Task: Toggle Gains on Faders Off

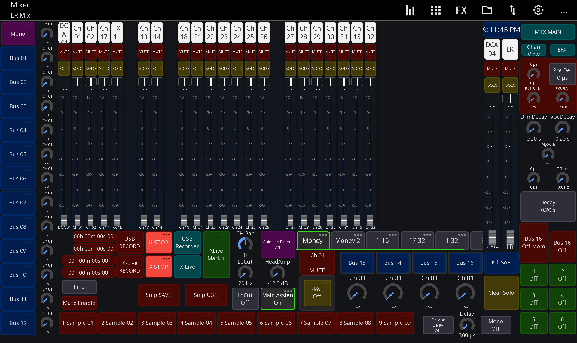Action: (277, 244)
